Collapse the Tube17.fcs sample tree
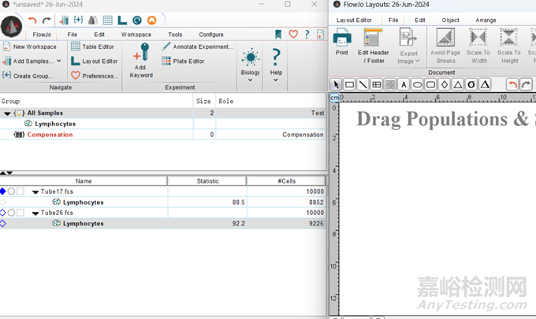The image size is (536, 319). point(35,191)
